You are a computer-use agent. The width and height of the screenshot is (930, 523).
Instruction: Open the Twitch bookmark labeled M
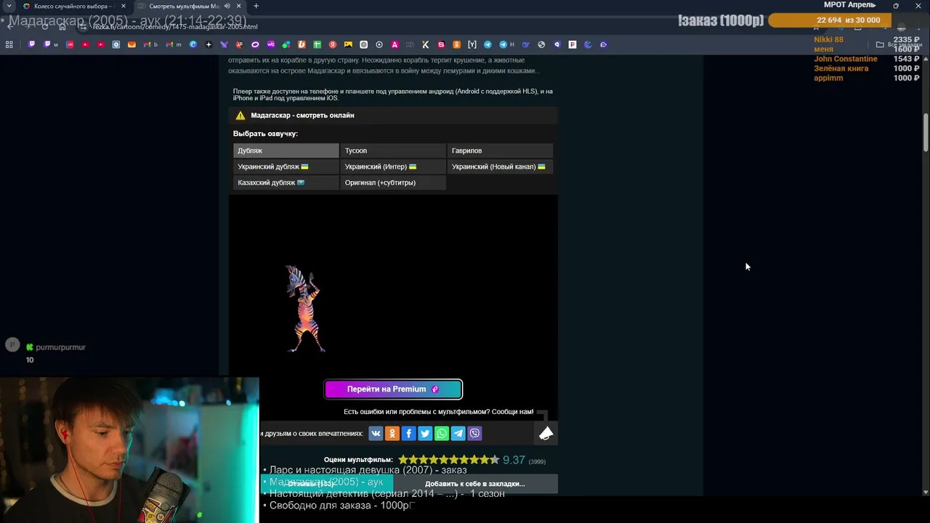coord(50,44)
